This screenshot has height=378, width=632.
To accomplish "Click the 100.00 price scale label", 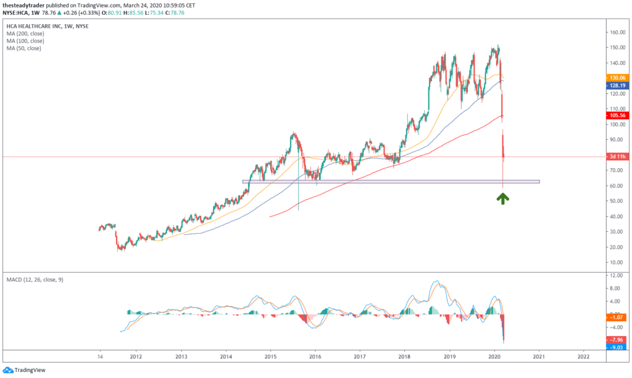I will click(617, 125).
